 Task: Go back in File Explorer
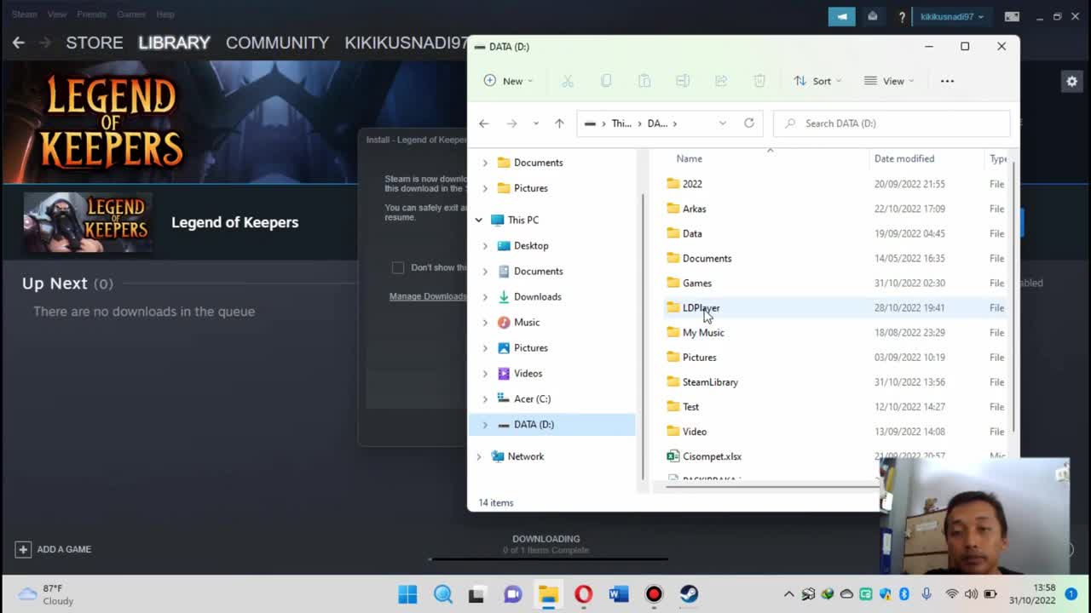coord(483,123)
